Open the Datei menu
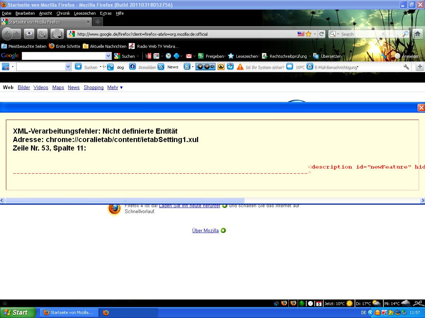Viewport: 425px width, 318px height. [x=7, y=13]
